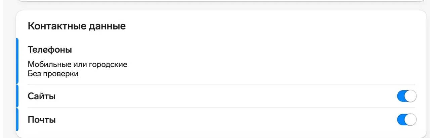The height and width of the screenshot is (138, 430).
Task: Click empty space right of Телефоны title
Action: coord(235,50)
